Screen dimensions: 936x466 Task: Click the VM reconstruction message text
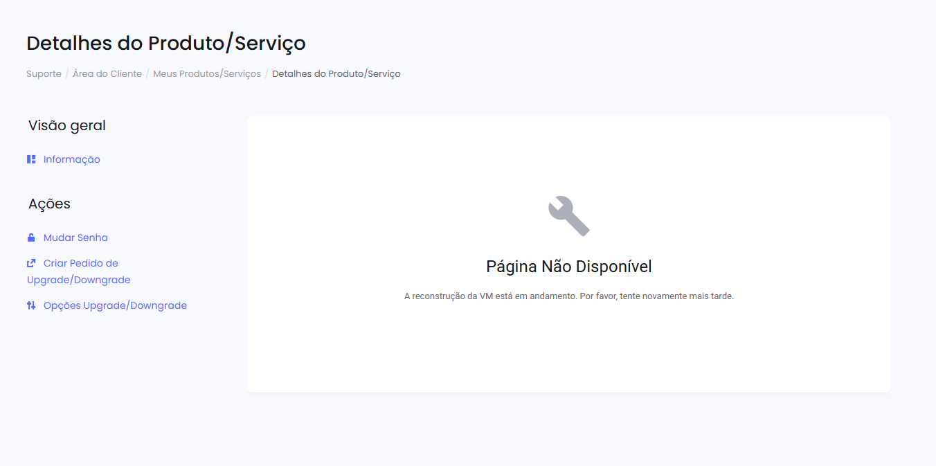pos(568,296)
